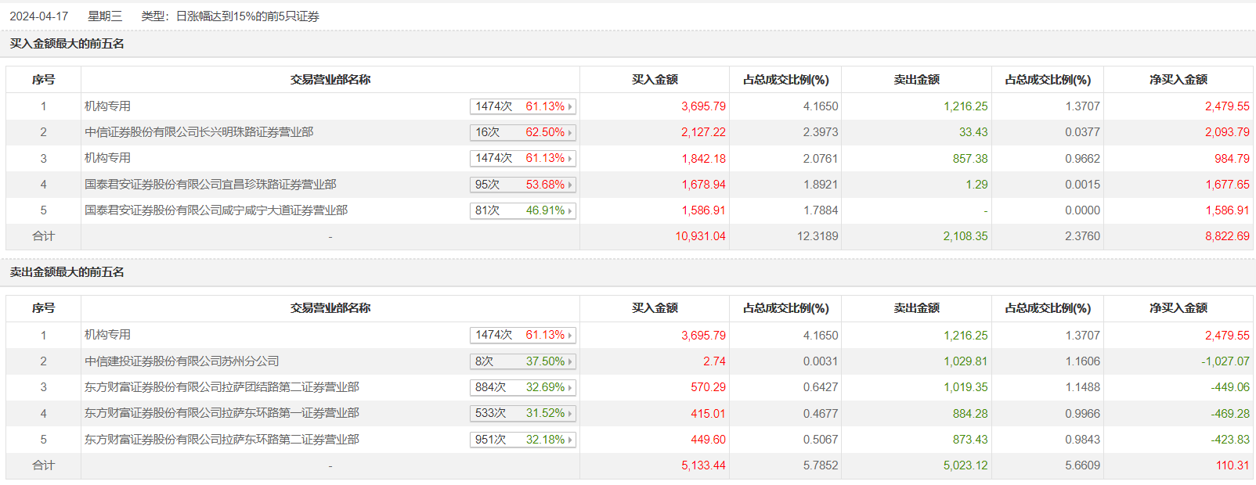This screenshot has height=485, width=1256.
Task: Select the net buy value 2,093.79
Action: click(1227, 132)
